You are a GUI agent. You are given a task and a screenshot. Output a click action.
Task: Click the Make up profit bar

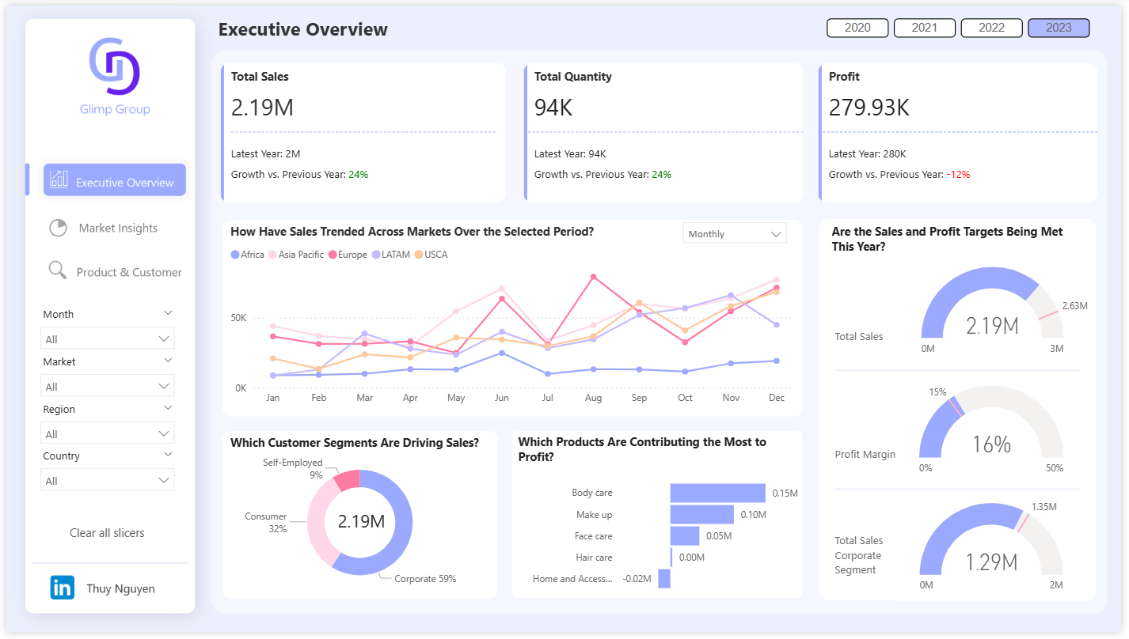(702, 515)
